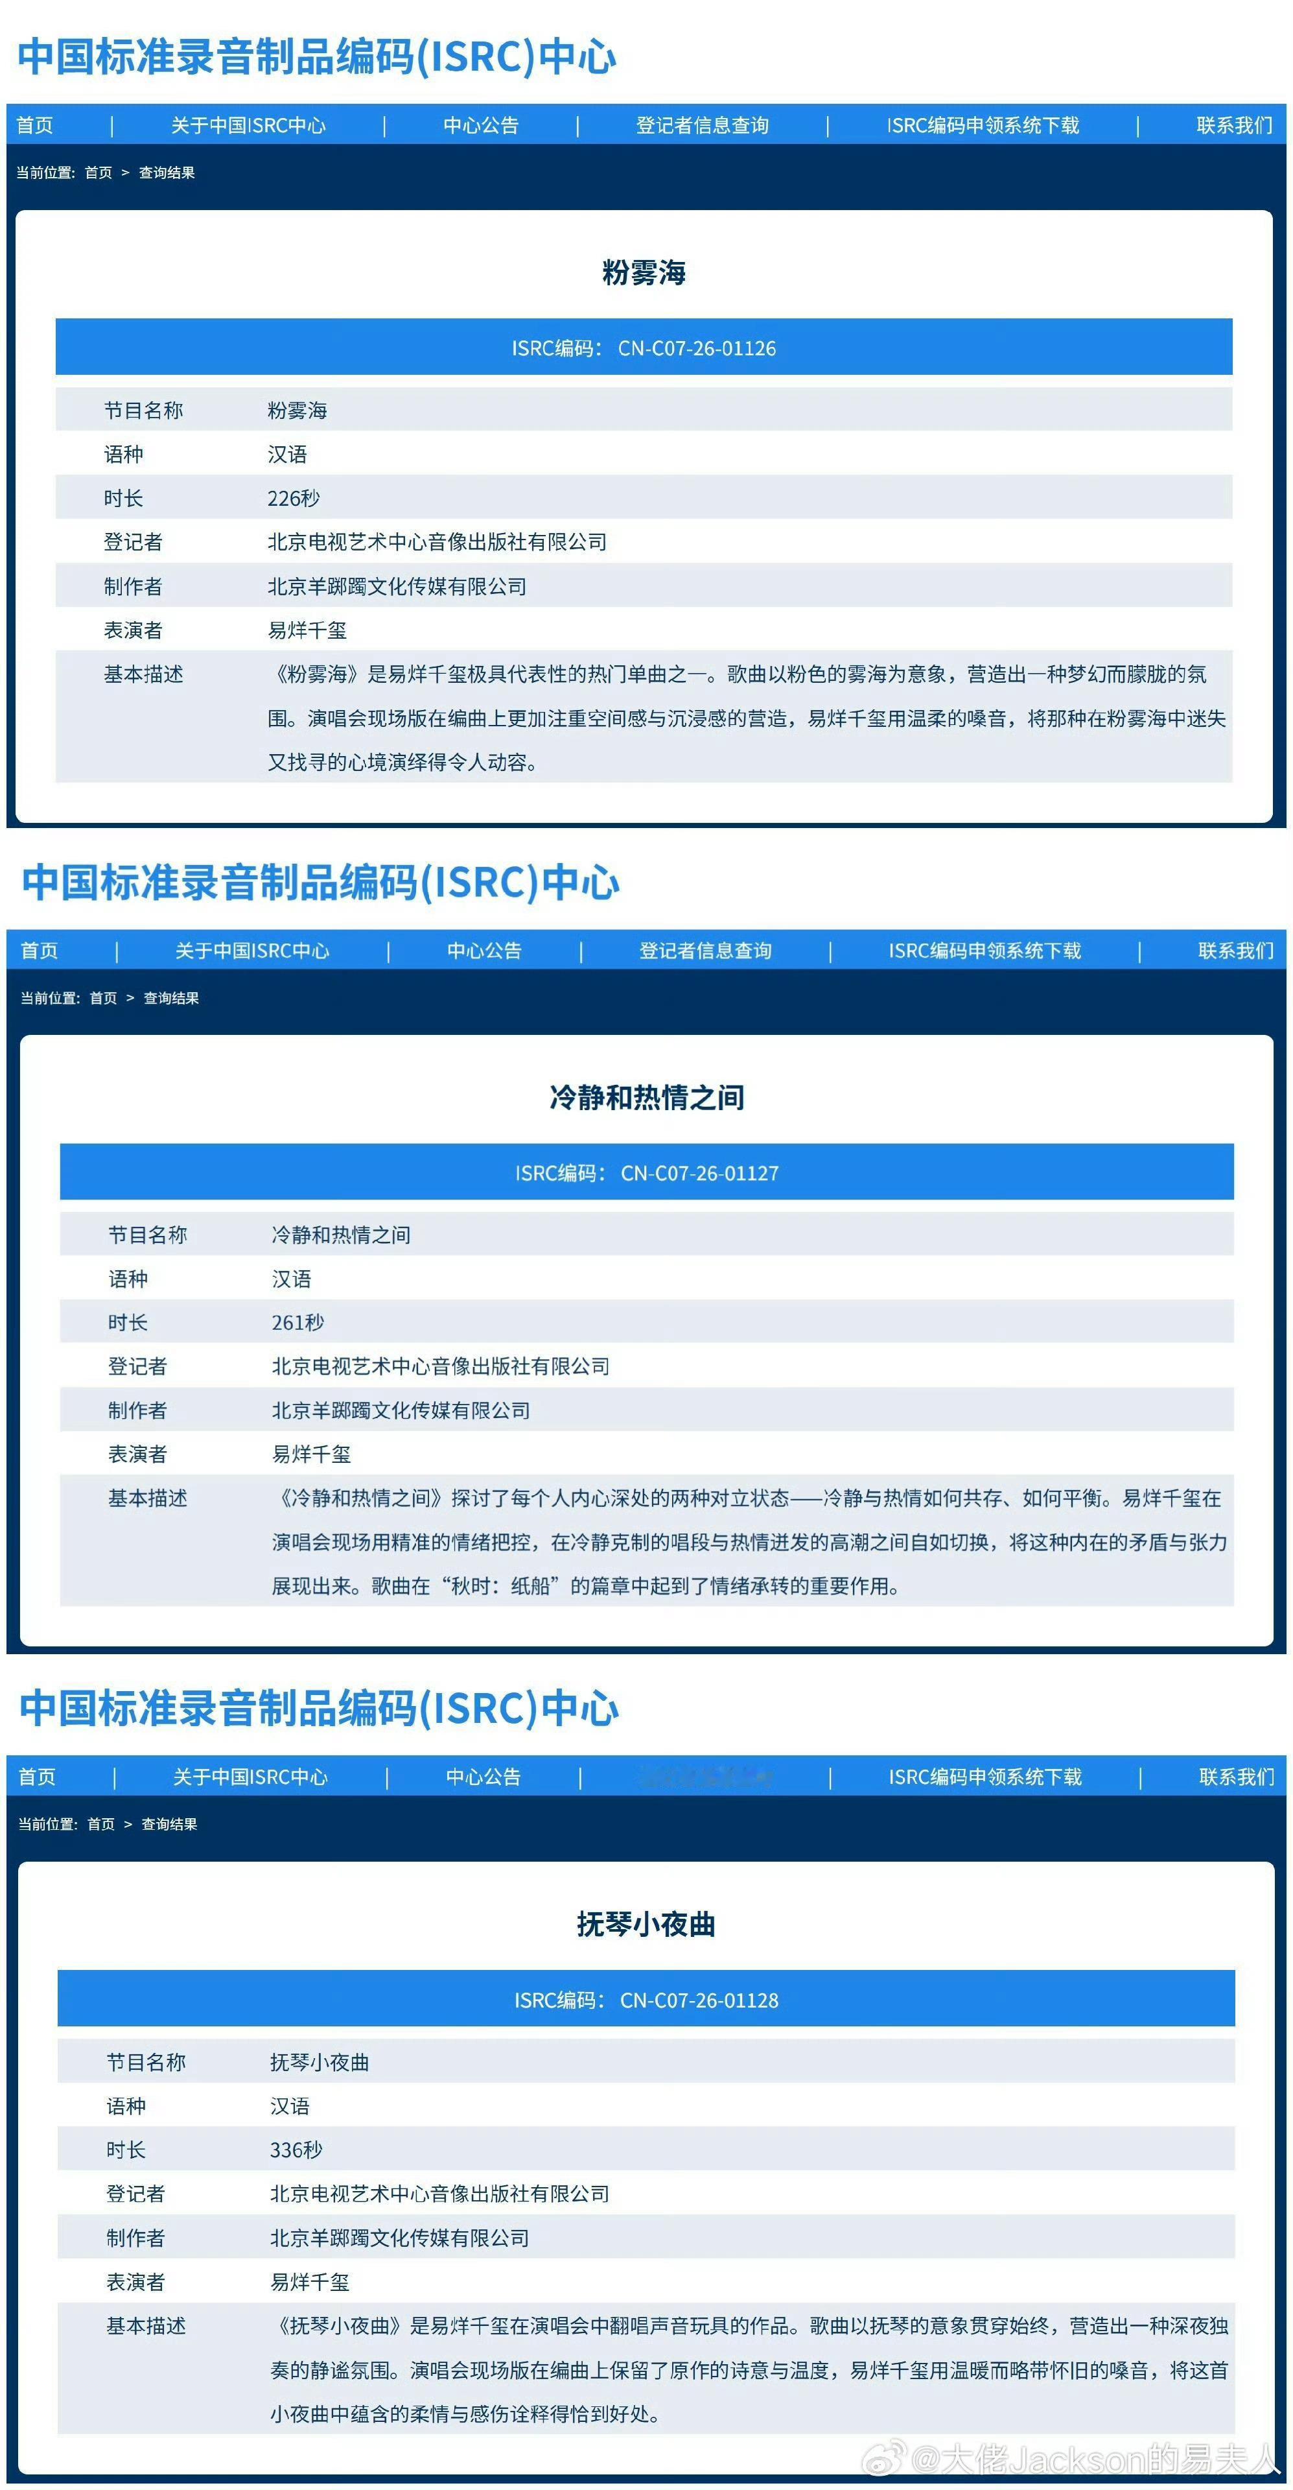Select the ISRC code banner CN-C07-26-01126
Screen dimensions: 1293x2490
click(x=644, y=347)
